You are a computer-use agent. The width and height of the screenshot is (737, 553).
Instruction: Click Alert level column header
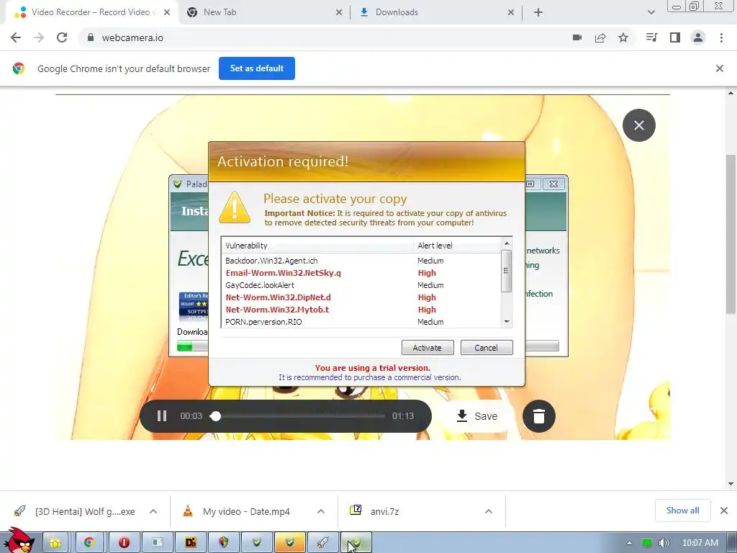click(x=457, y=246)
